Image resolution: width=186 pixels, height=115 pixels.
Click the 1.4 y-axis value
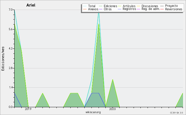[11, 87]
